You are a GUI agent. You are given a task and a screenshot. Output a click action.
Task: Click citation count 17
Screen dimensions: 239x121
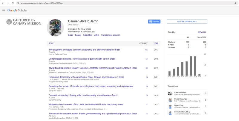pos(146,105)
